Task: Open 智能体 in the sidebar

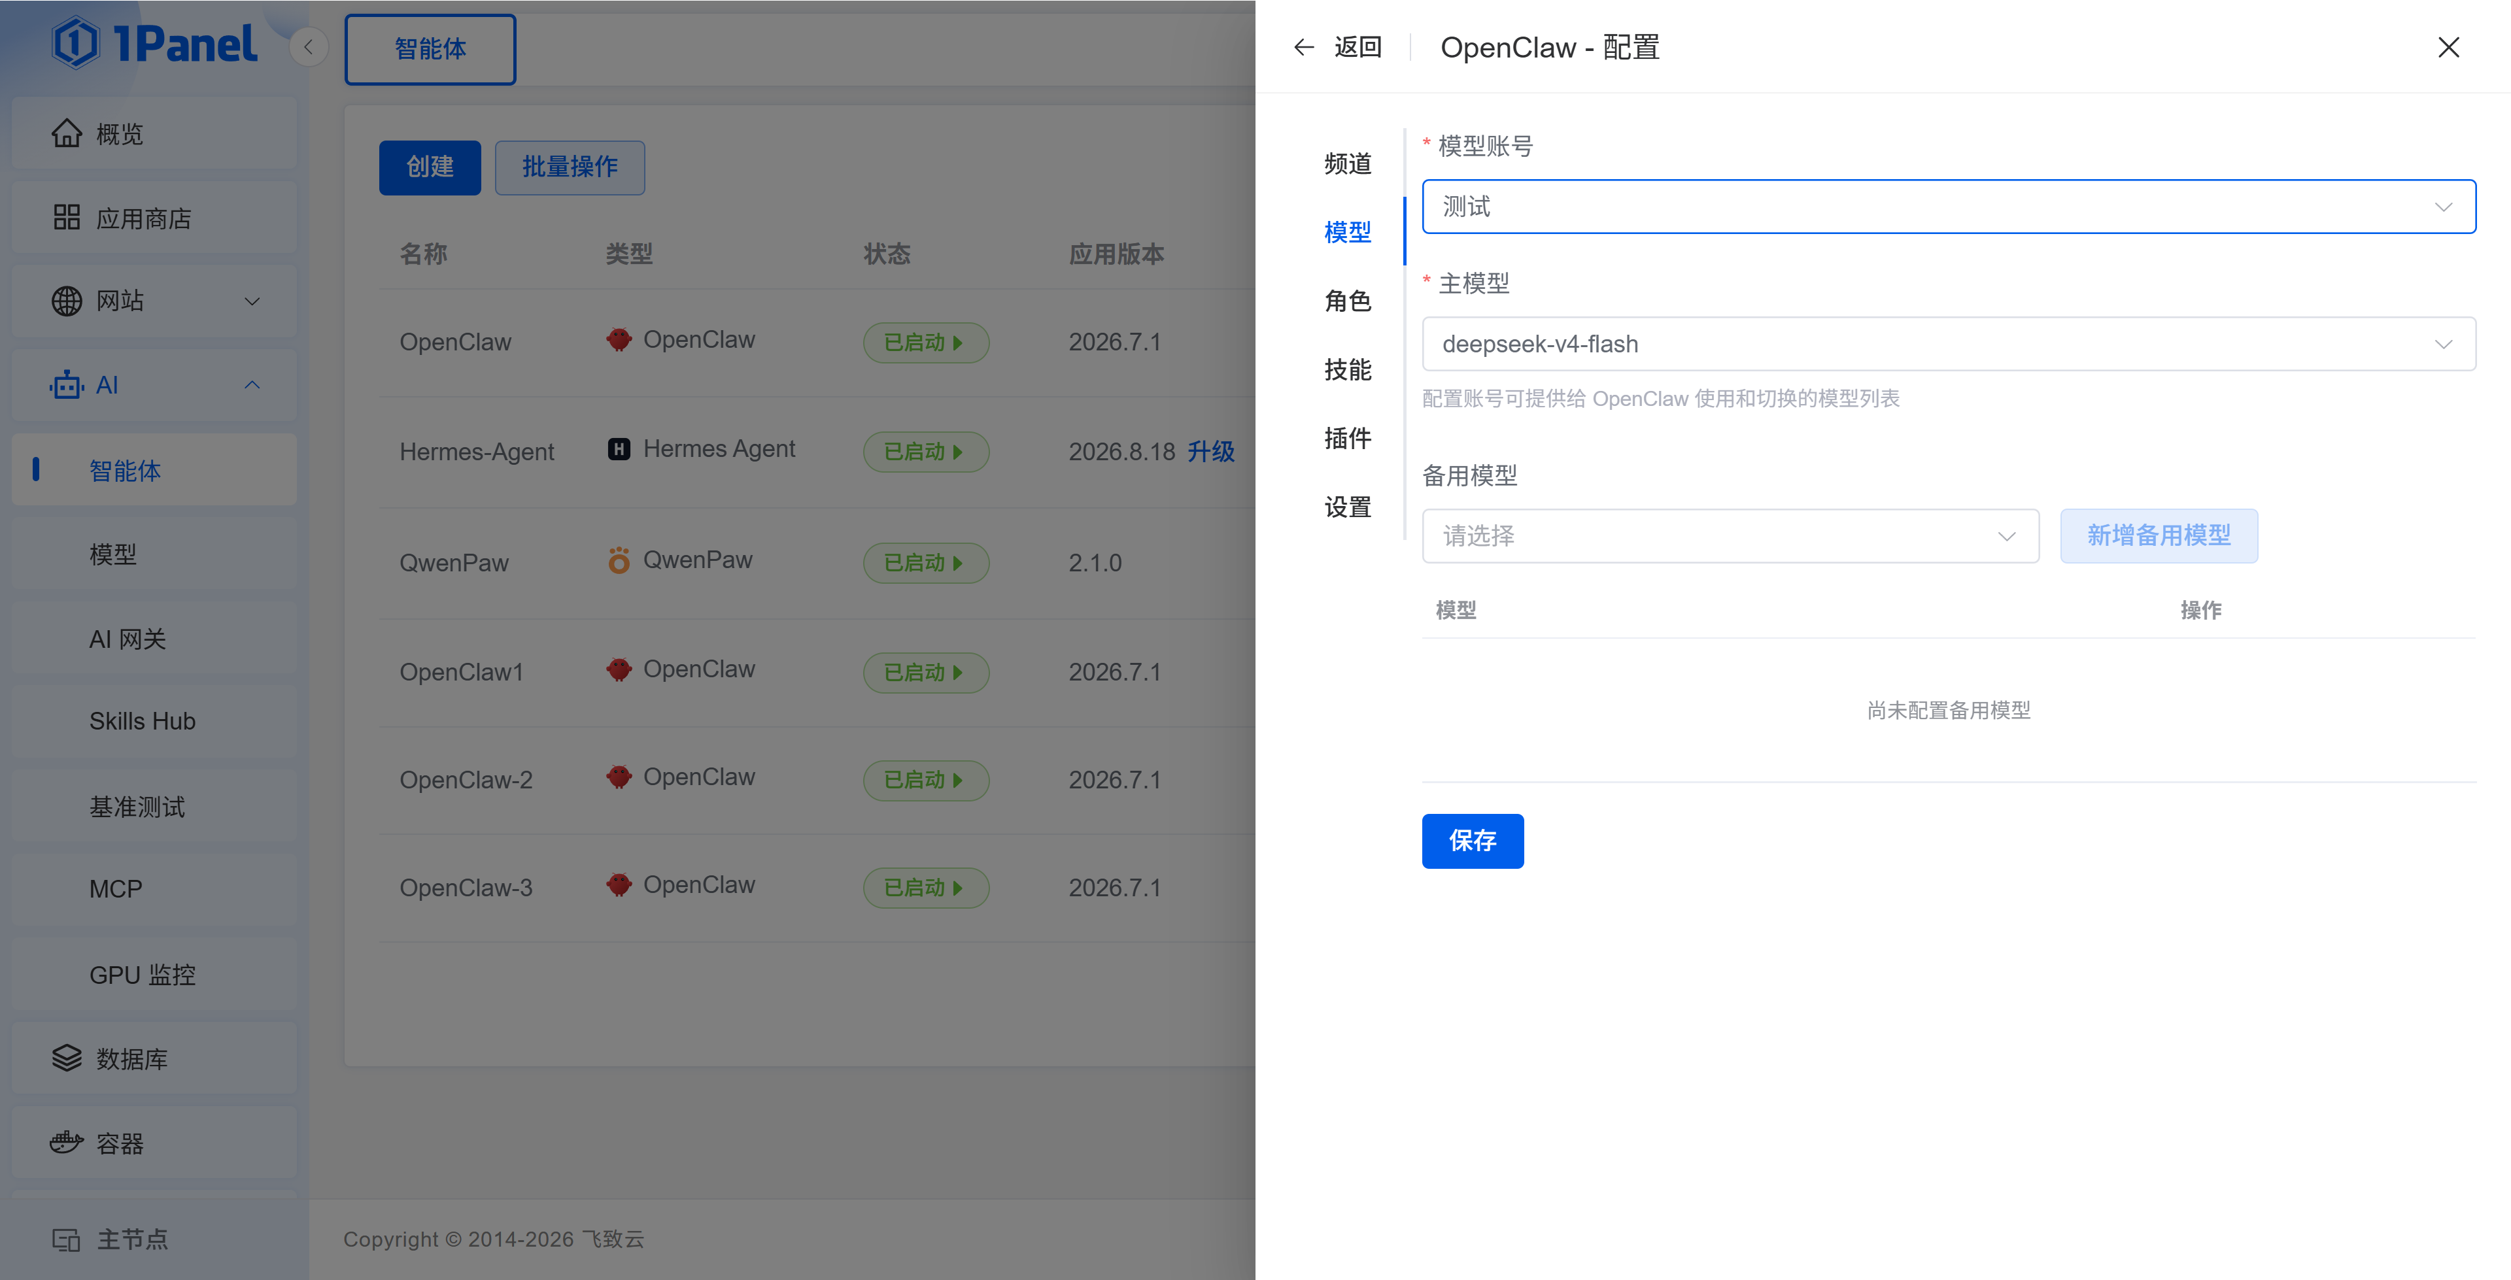Action: (154, 470)
